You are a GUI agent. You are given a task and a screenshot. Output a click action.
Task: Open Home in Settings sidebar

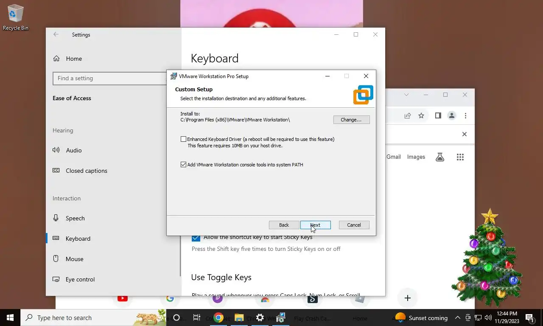[74, 59]
